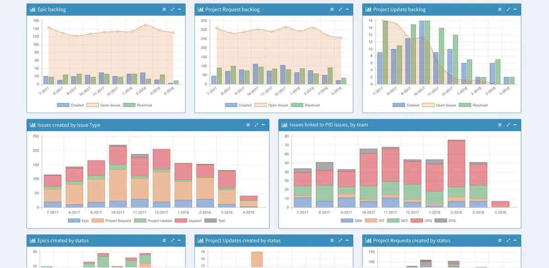Click the Project Request backlog panel title
Viewport: 549px width, 268px height.
pyautogui.click(x=232, y=9)
